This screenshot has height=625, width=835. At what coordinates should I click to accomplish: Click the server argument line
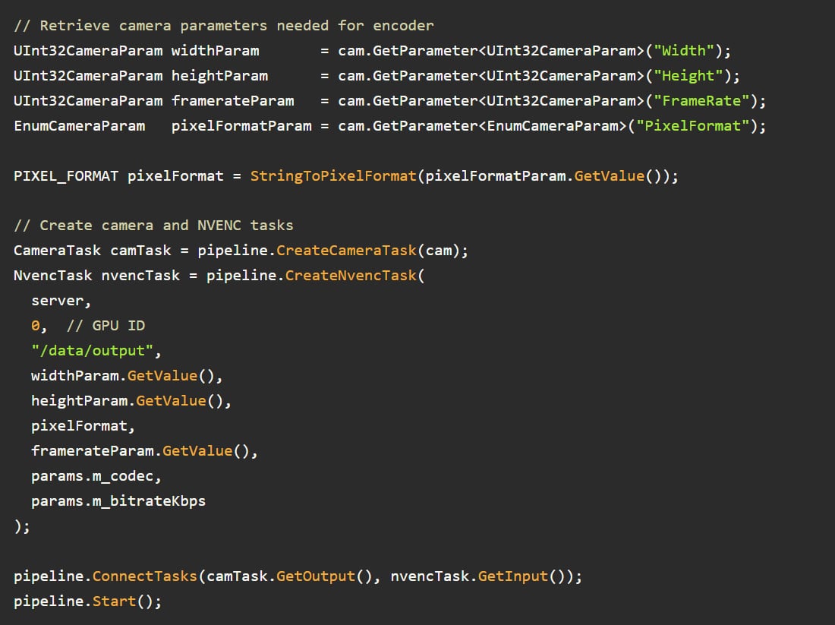click(61, 301)
